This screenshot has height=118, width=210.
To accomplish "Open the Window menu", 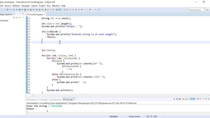I will click(56, 6).
